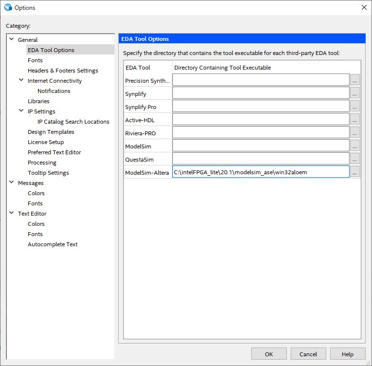Open browse dialog for QuestaSim path
372x366 pixels.
355,159
